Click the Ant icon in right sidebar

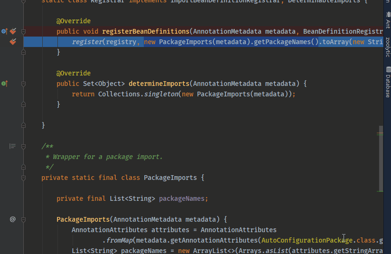pyautogui.click(x=388, y=15)
